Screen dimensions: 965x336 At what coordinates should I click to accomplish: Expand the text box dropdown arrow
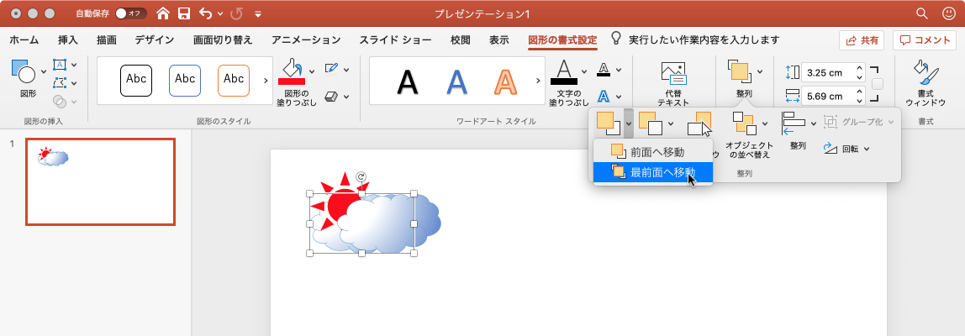point(74,65)
